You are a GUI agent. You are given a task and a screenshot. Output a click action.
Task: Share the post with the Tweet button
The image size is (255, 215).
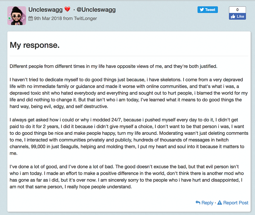pyautogui.click(x=207, y=10)
